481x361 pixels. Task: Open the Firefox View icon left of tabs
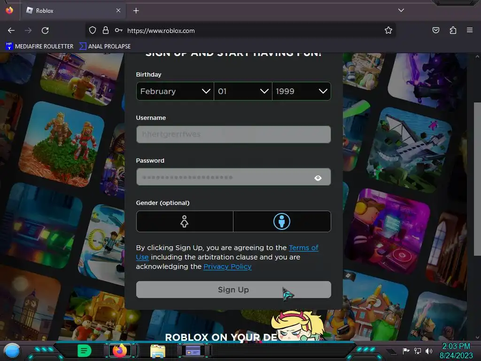pyautogui.click(x=9, y=10)
